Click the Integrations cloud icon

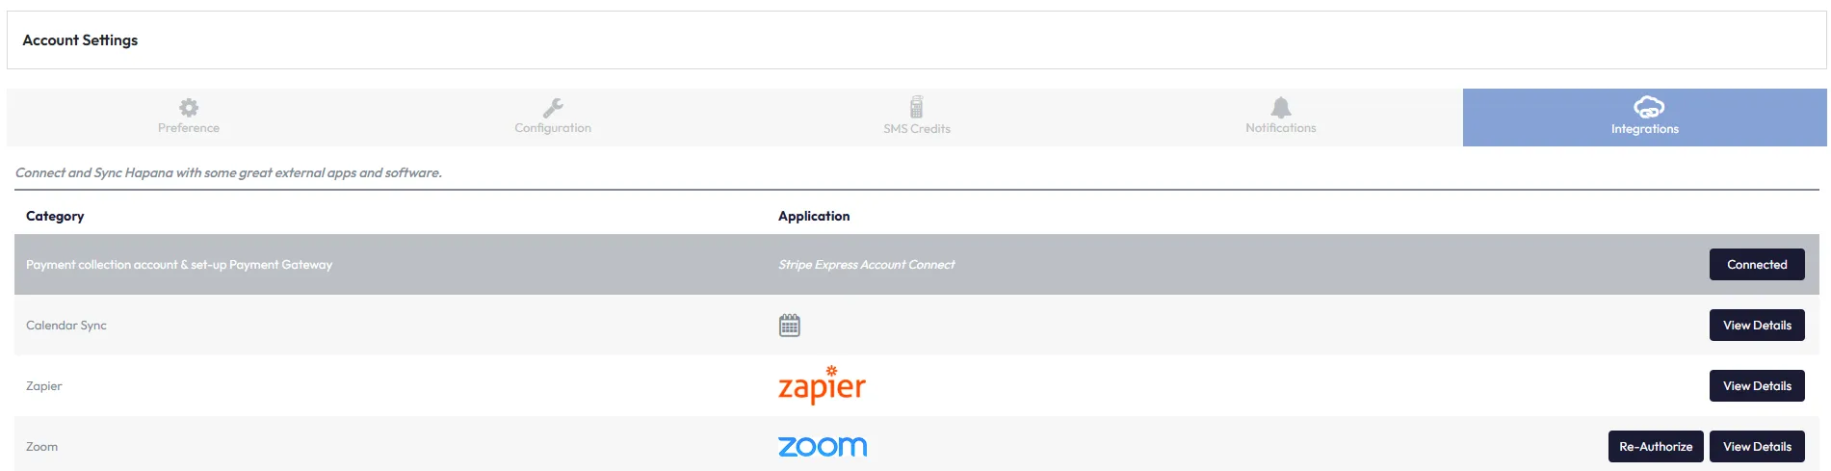click(x=1648, y=106)
